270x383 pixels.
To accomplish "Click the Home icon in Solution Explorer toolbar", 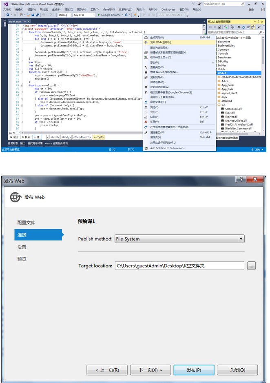I will point(219,27).
